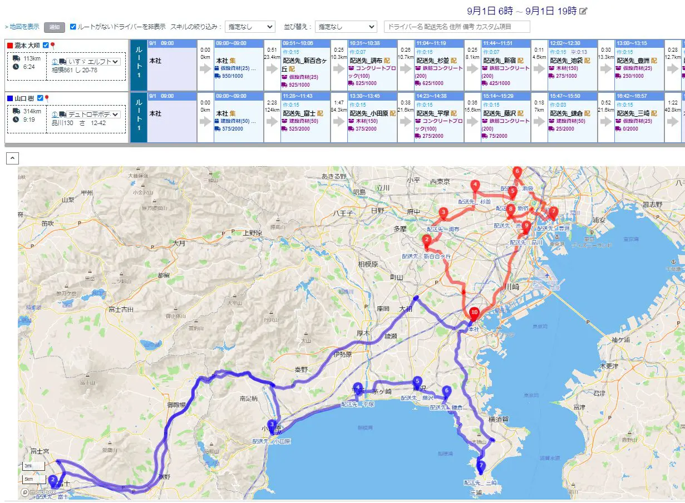Screen dimensions: 685x503
Task: Click the edit icon beside the date range
Action: click(583, 11)
